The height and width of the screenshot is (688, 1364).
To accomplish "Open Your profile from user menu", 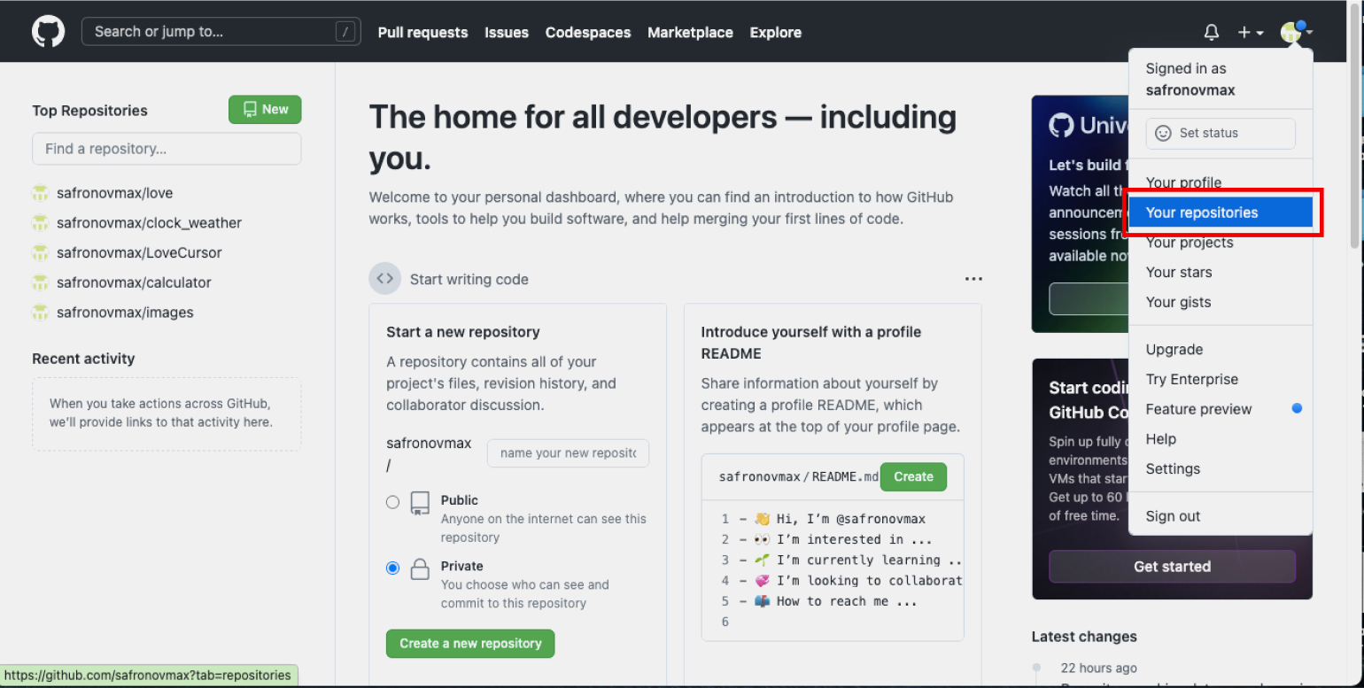I will pyautogui.click(x=1221, y=182).
